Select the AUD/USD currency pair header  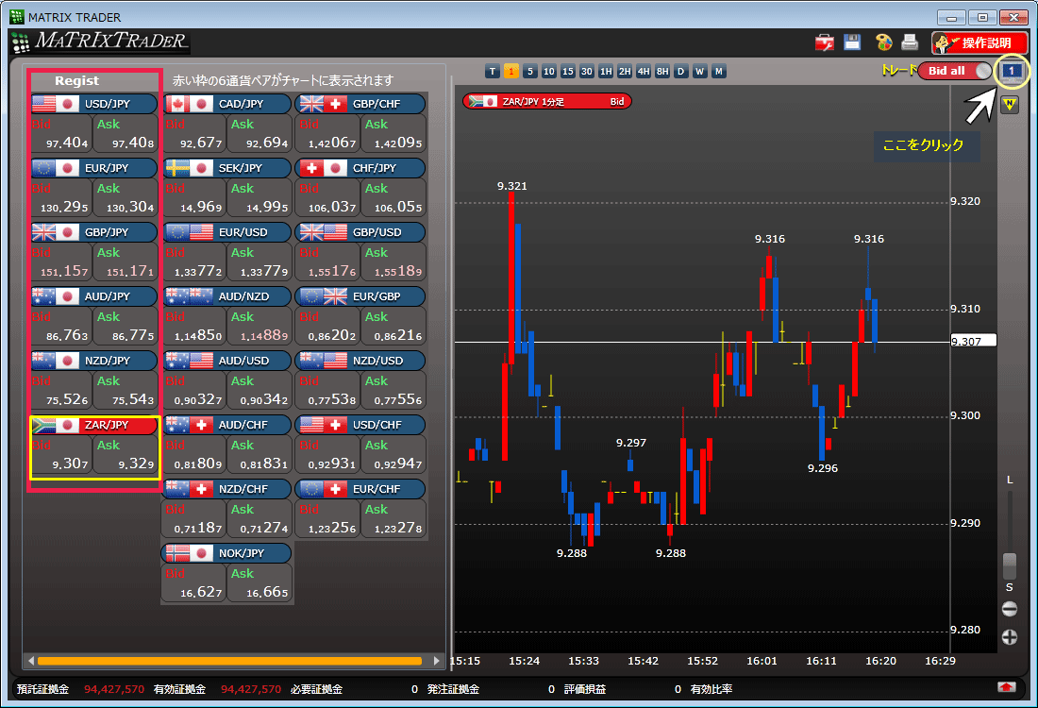tap(227, 361)
